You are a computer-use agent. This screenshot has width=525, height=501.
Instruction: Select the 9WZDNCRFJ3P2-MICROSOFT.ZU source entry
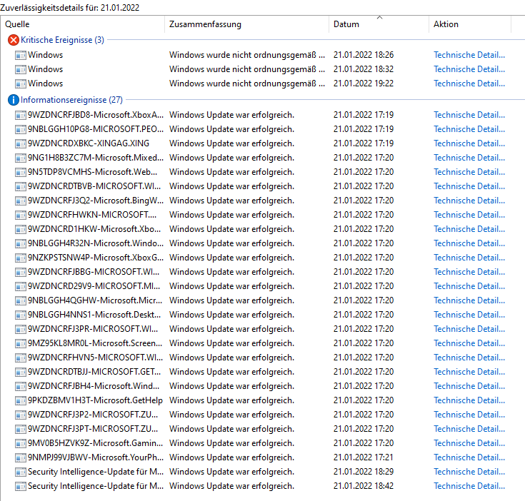tap(93, 415)
